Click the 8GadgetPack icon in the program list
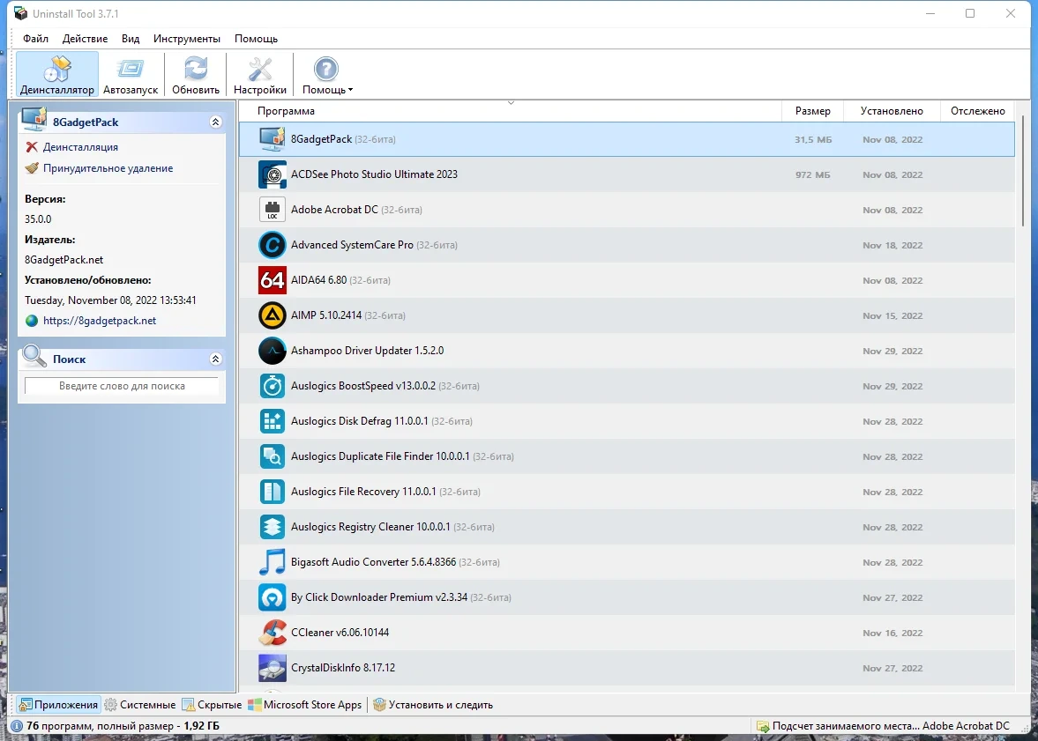Screen dimensions: 1038x741 (x=273, y=139)
